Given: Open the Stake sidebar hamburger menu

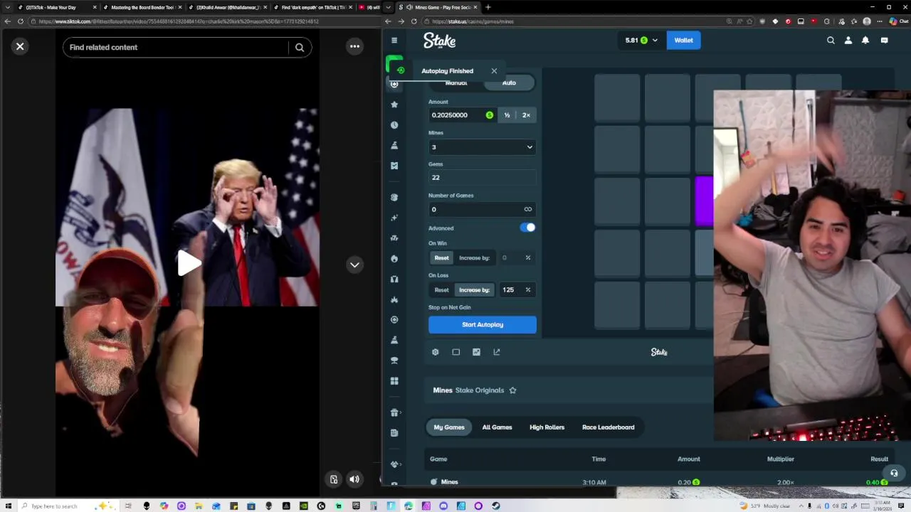Looking at the screenshot, I should coord(394,41).
